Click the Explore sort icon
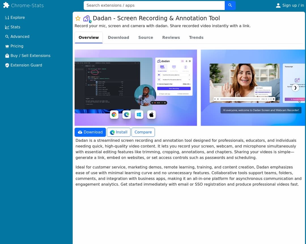306x244 pixels. point(7,18)
